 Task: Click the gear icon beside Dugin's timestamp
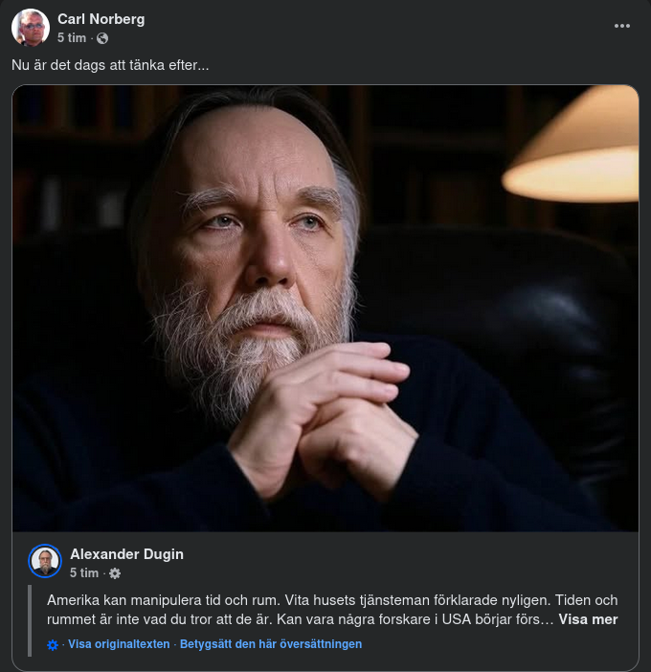115,572
